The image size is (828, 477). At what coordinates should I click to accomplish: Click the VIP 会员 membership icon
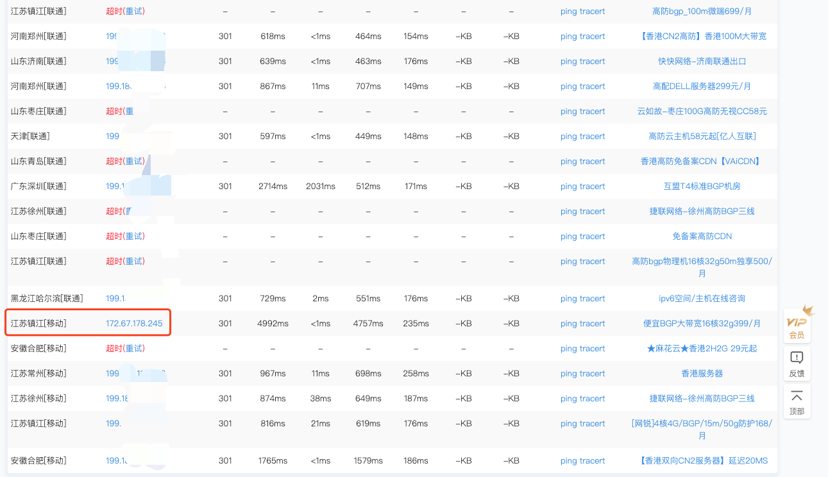pos(797,325)
